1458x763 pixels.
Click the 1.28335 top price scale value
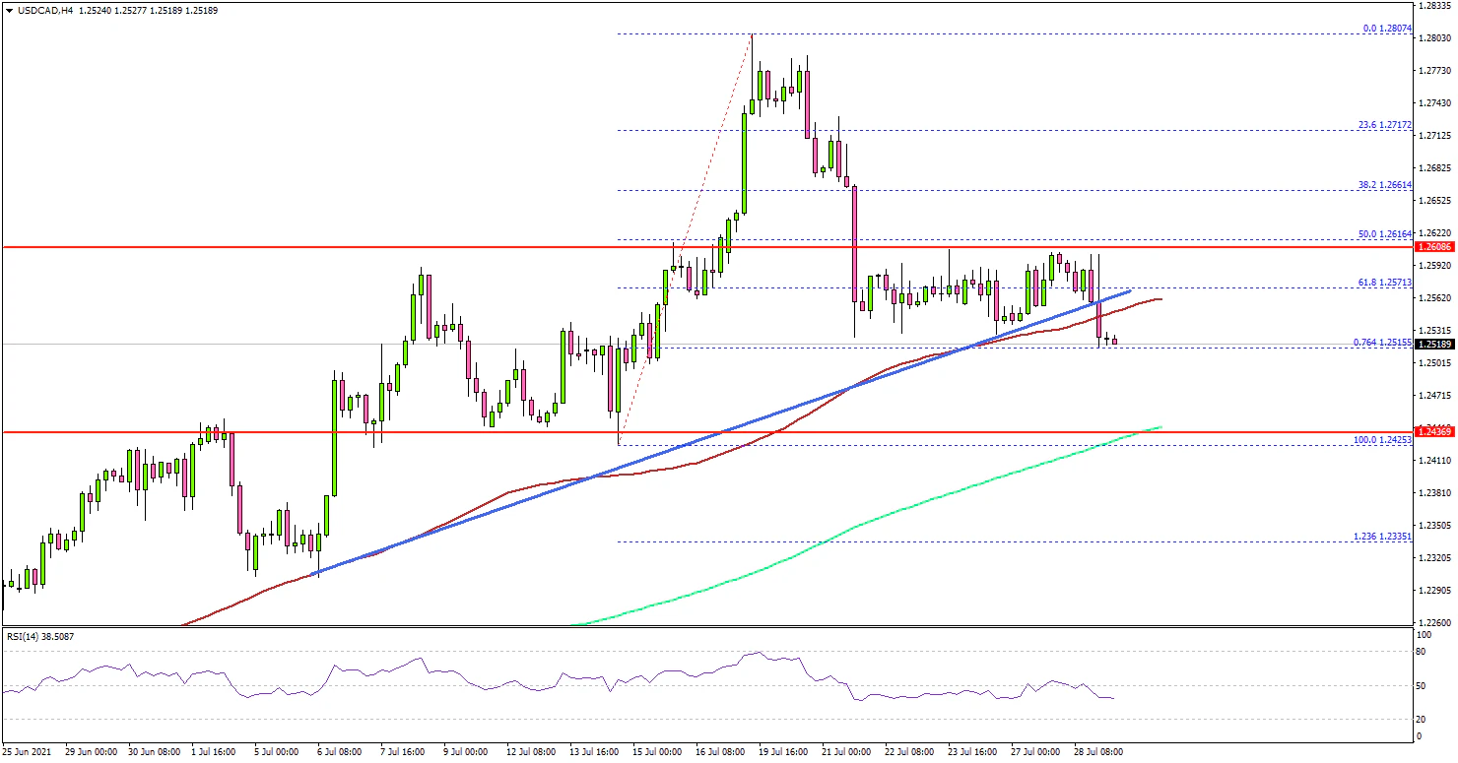point(1435,6)
